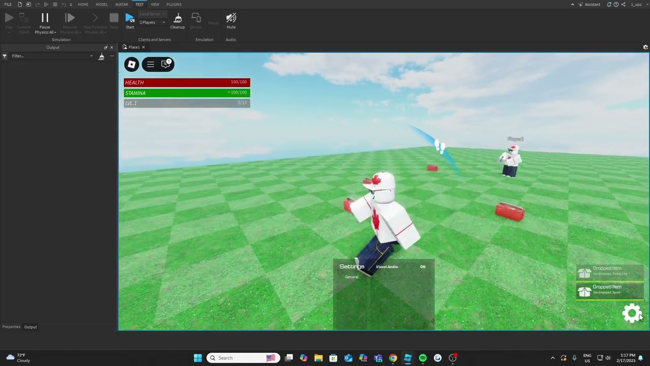The height and width of the screenshot is (366, 650).
Task: Close the Place1 tab
Action: (143, 47)
